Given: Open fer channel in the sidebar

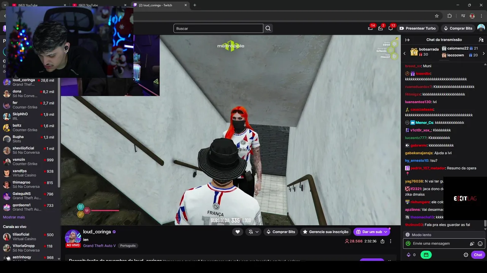Looking at the screenshot, I should [x=29, y=105].
